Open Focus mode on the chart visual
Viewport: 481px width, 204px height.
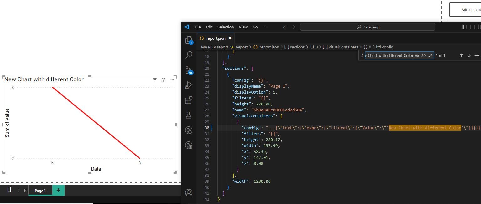pos(164,80)
